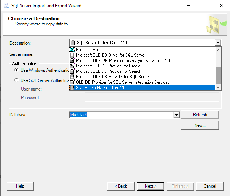Select SQL Server Native Client 11.0 entry
Screen dimensions: 230x196
pyautogui.click(x=142, y=88)
